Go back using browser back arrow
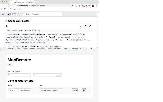The width and height of the screenshot is (163, 102). [2, 6]
